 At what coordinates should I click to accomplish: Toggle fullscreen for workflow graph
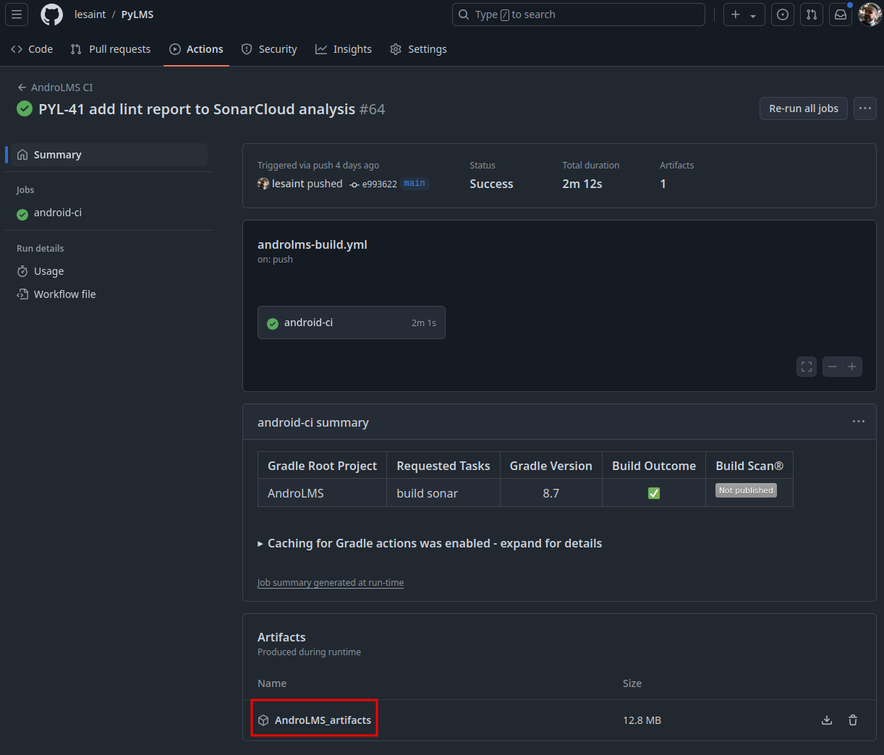[x=807, y=367]
